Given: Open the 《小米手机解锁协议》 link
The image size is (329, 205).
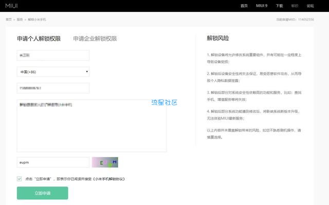Looking at the screenshot, I should (109, 179).
